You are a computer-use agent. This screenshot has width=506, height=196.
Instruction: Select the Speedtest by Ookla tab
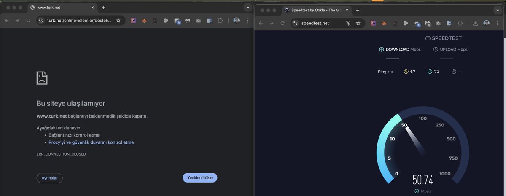point(316,10)
